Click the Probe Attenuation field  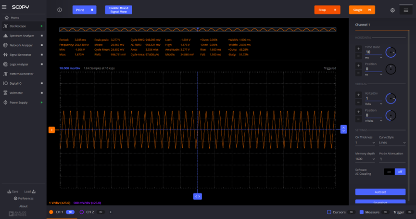[x=392, y=159]
